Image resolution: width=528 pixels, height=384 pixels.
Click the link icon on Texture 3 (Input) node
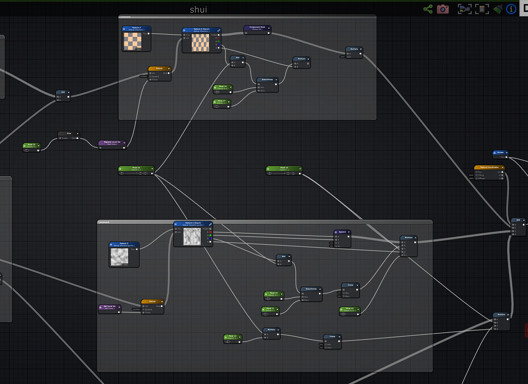coord(218,30)
